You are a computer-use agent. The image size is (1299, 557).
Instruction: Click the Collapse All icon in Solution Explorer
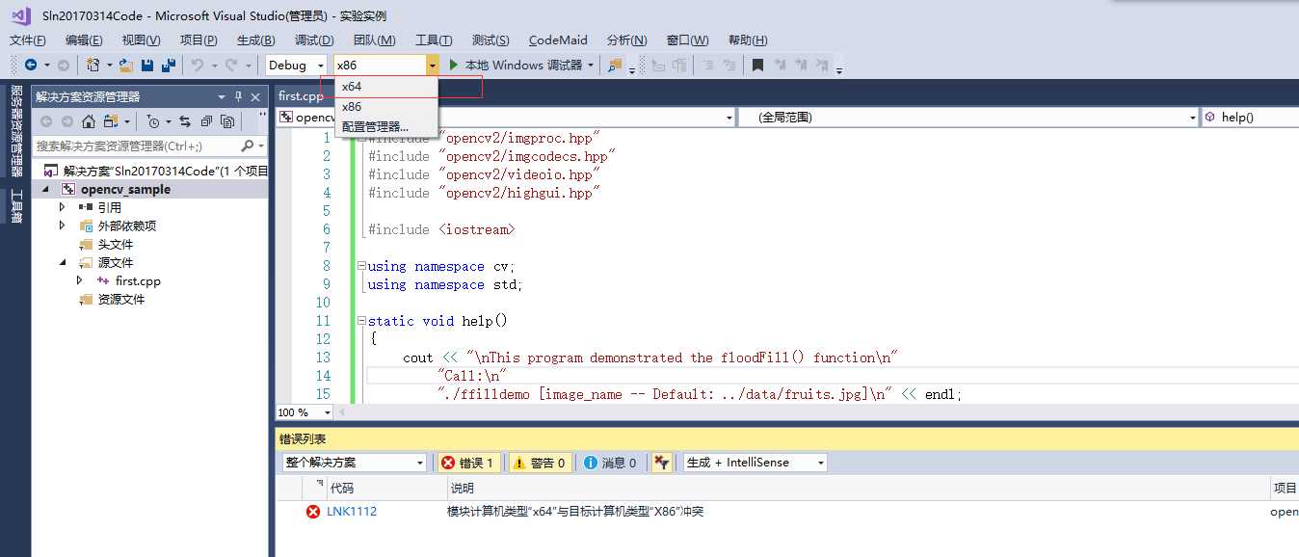click(205, 121)
